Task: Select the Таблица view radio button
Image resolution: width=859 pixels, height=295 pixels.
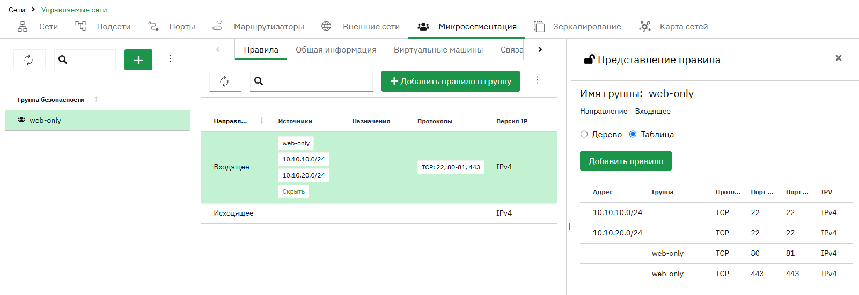Action: point(633,134)
